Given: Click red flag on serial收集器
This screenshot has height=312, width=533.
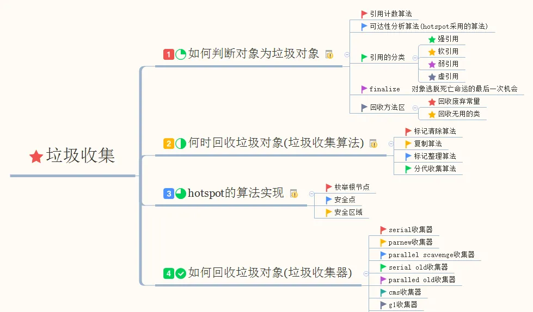Looking at the screenshot, I should pos(383,230).
